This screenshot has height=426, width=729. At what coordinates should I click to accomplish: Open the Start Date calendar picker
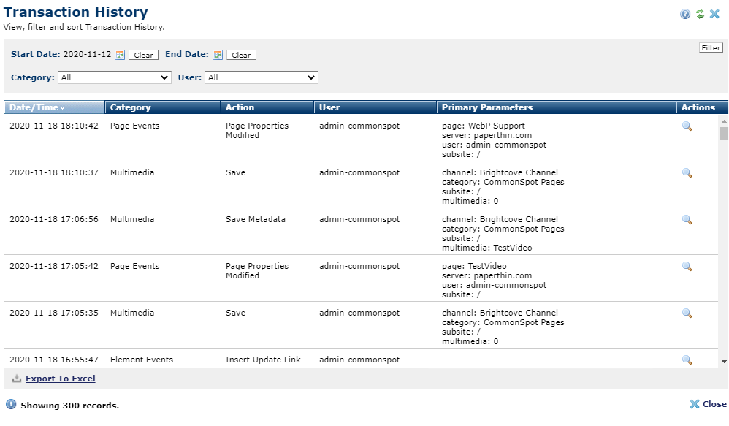pos(120,54)
